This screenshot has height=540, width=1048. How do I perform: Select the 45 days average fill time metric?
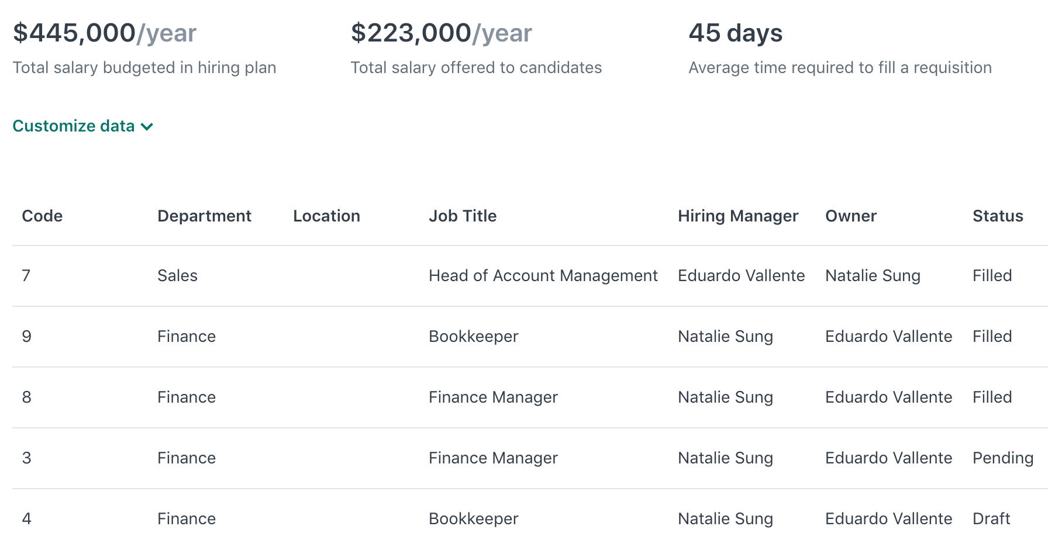click(x=736, y=33)
